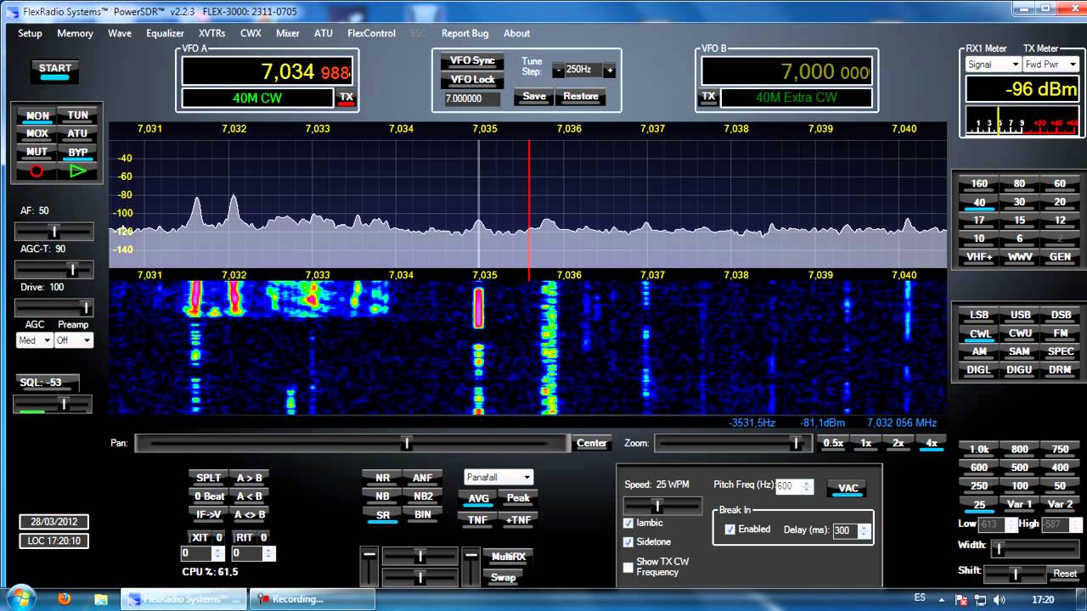Select the CWU mode button
Image resolution: width=1087 pixels, height=611 pixels.
pyautogui.click(x=1020, y=334)
